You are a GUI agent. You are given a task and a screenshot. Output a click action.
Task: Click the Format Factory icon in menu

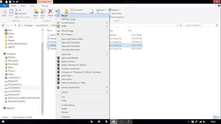pyautogui.click(x=58, y=23)
